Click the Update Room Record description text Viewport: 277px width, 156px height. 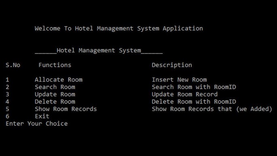point(185,95)
